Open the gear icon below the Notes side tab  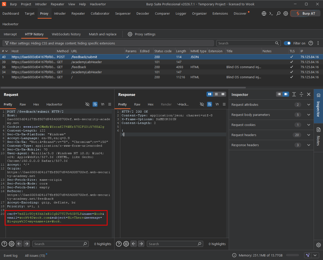318,245
